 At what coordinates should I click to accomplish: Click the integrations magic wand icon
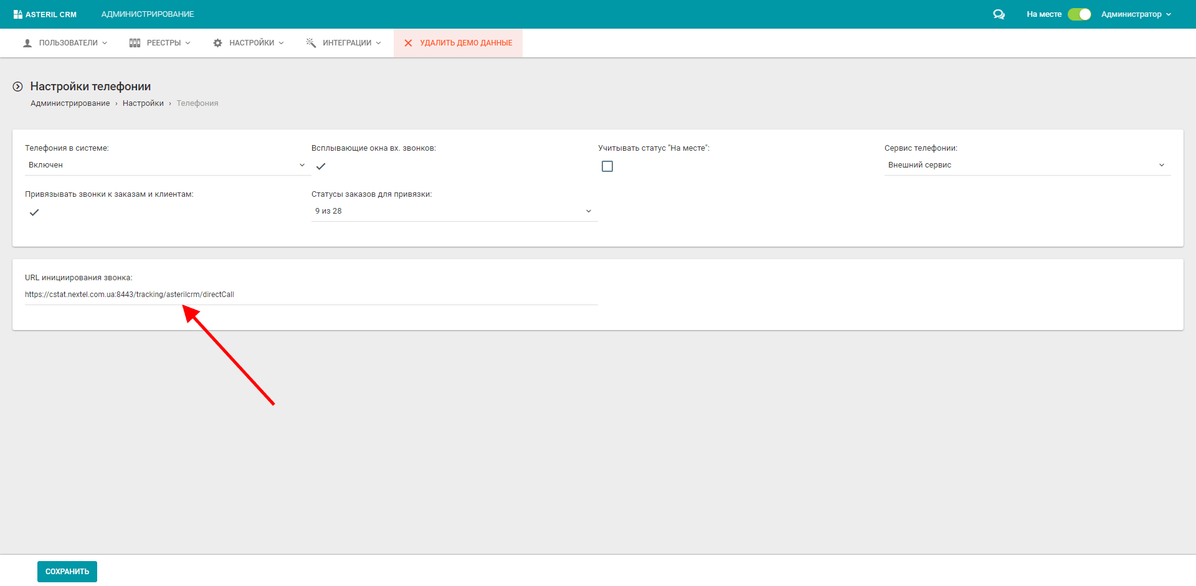(311, 43)
